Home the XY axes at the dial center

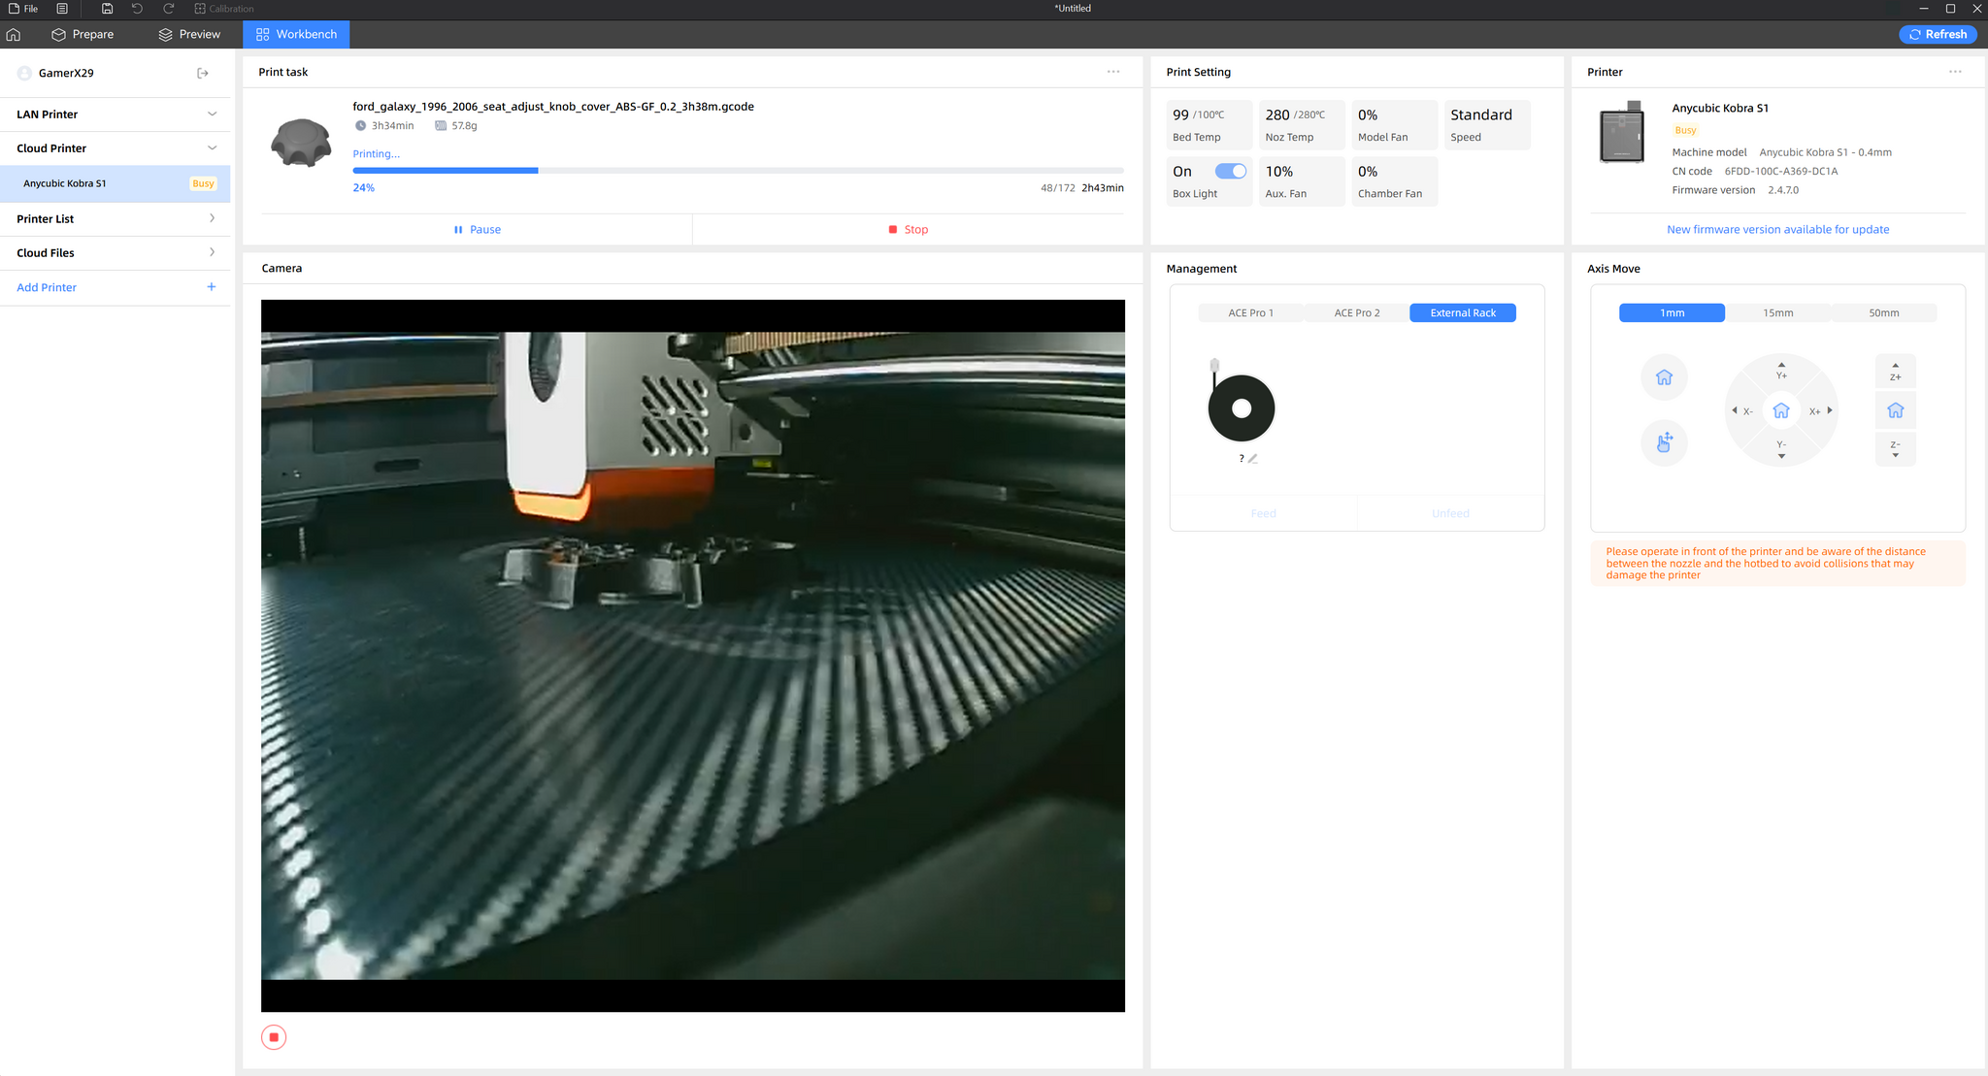pos(1780,410)
